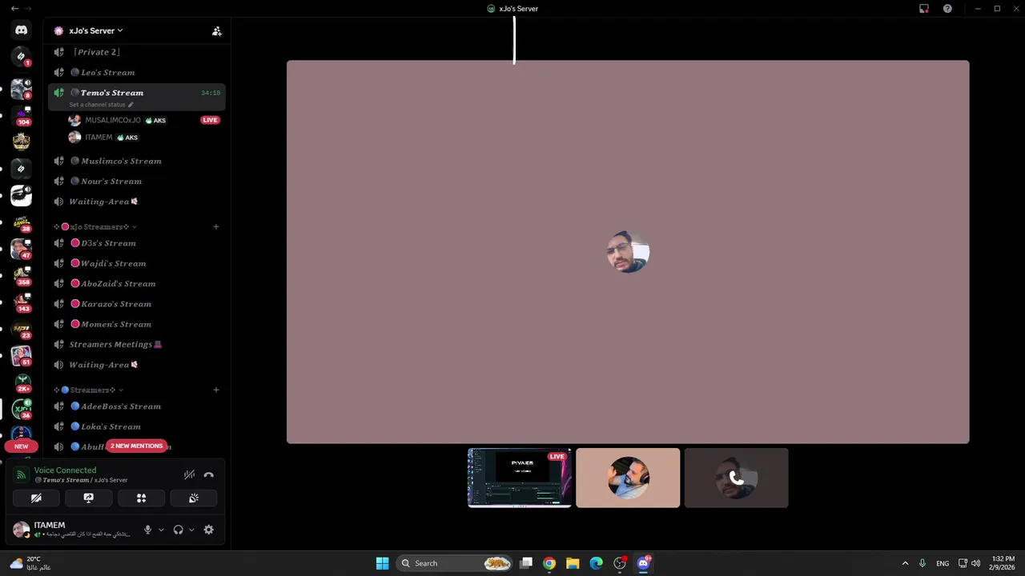
Task: Open headphones output options dropdown arrow
Action: point(191,530)
